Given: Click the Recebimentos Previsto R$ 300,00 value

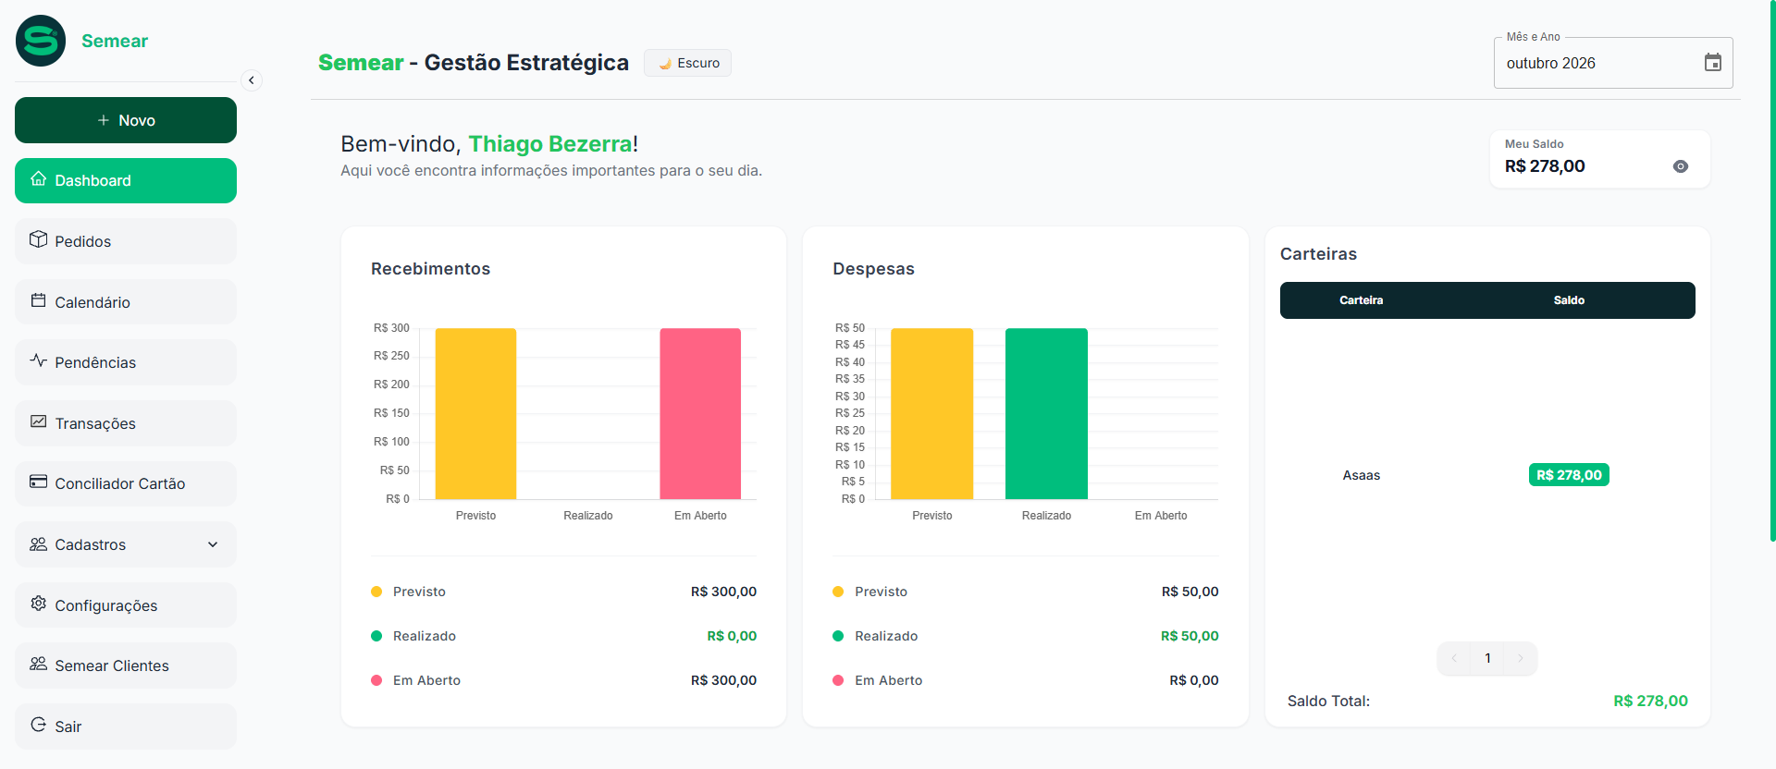Looking at the screenshot, I should [x=723, y=592].
